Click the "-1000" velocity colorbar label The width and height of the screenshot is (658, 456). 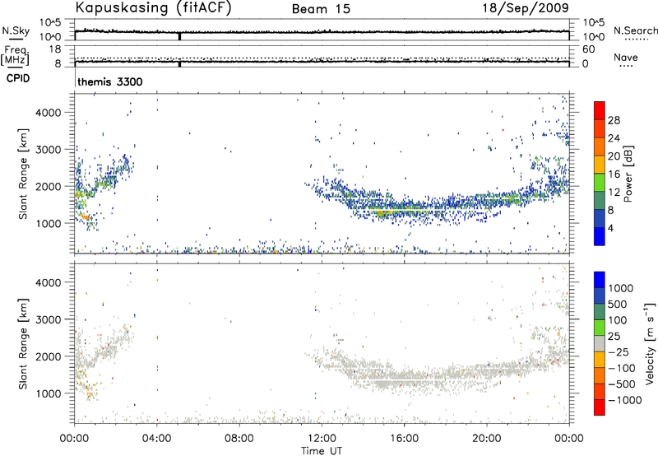coord(624,400)
